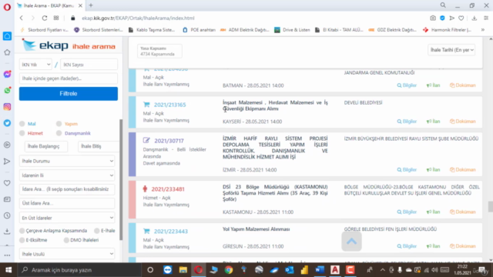Open Instagram in Opera sidebar
The height and width of the screenshot is (277, 493).
coord(7,107)
